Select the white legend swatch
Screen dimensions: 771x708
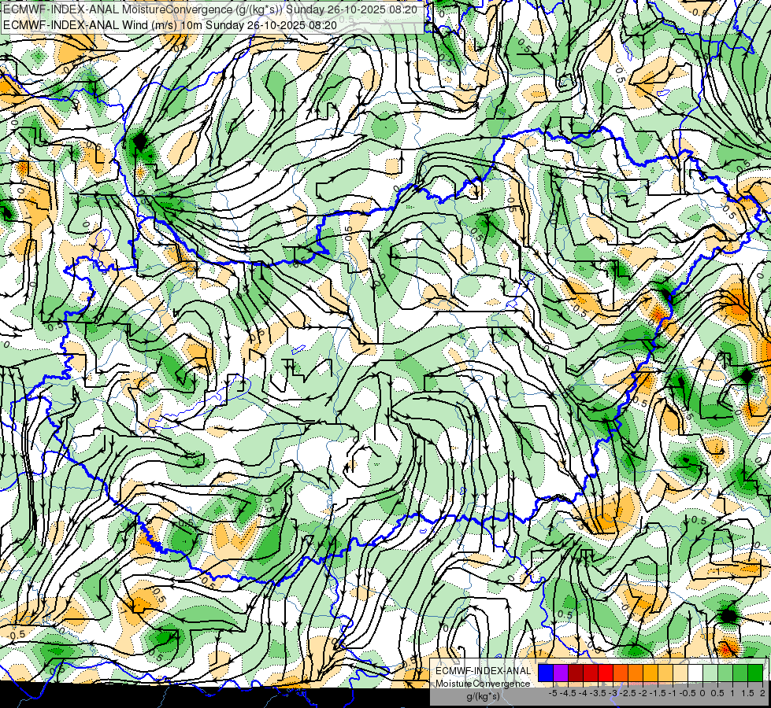click(x=695, y=673)
